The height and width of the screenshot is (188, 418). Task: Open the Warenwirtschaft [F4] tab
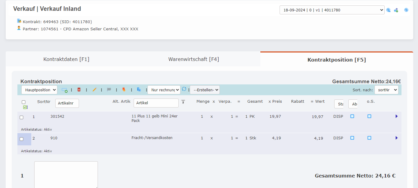pyautogui.click(x=193, y=59)
